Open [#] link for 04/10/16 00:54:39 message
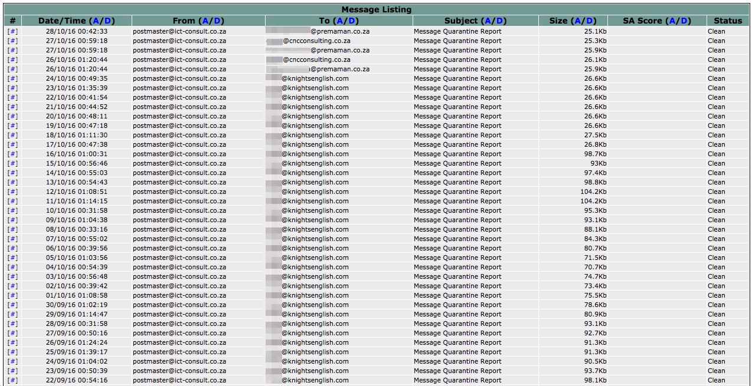The height and width of the screenshot is (386, 752). (x=12, y=267)
